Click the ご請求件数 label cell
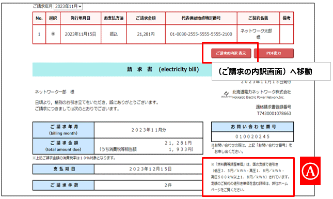 (64, 185)
